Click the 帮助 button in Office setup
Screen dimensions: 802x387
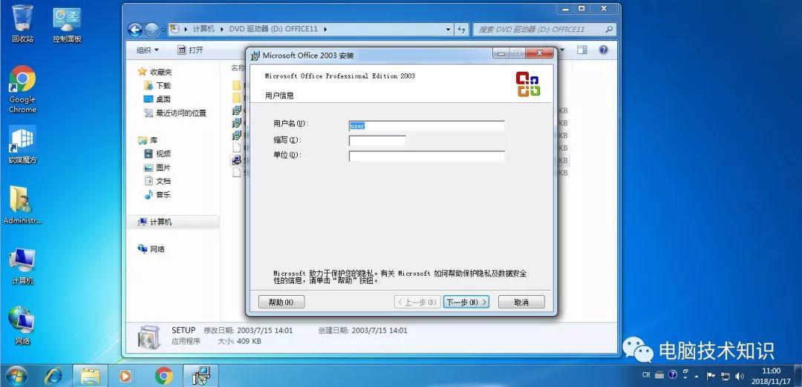point(281,302)
